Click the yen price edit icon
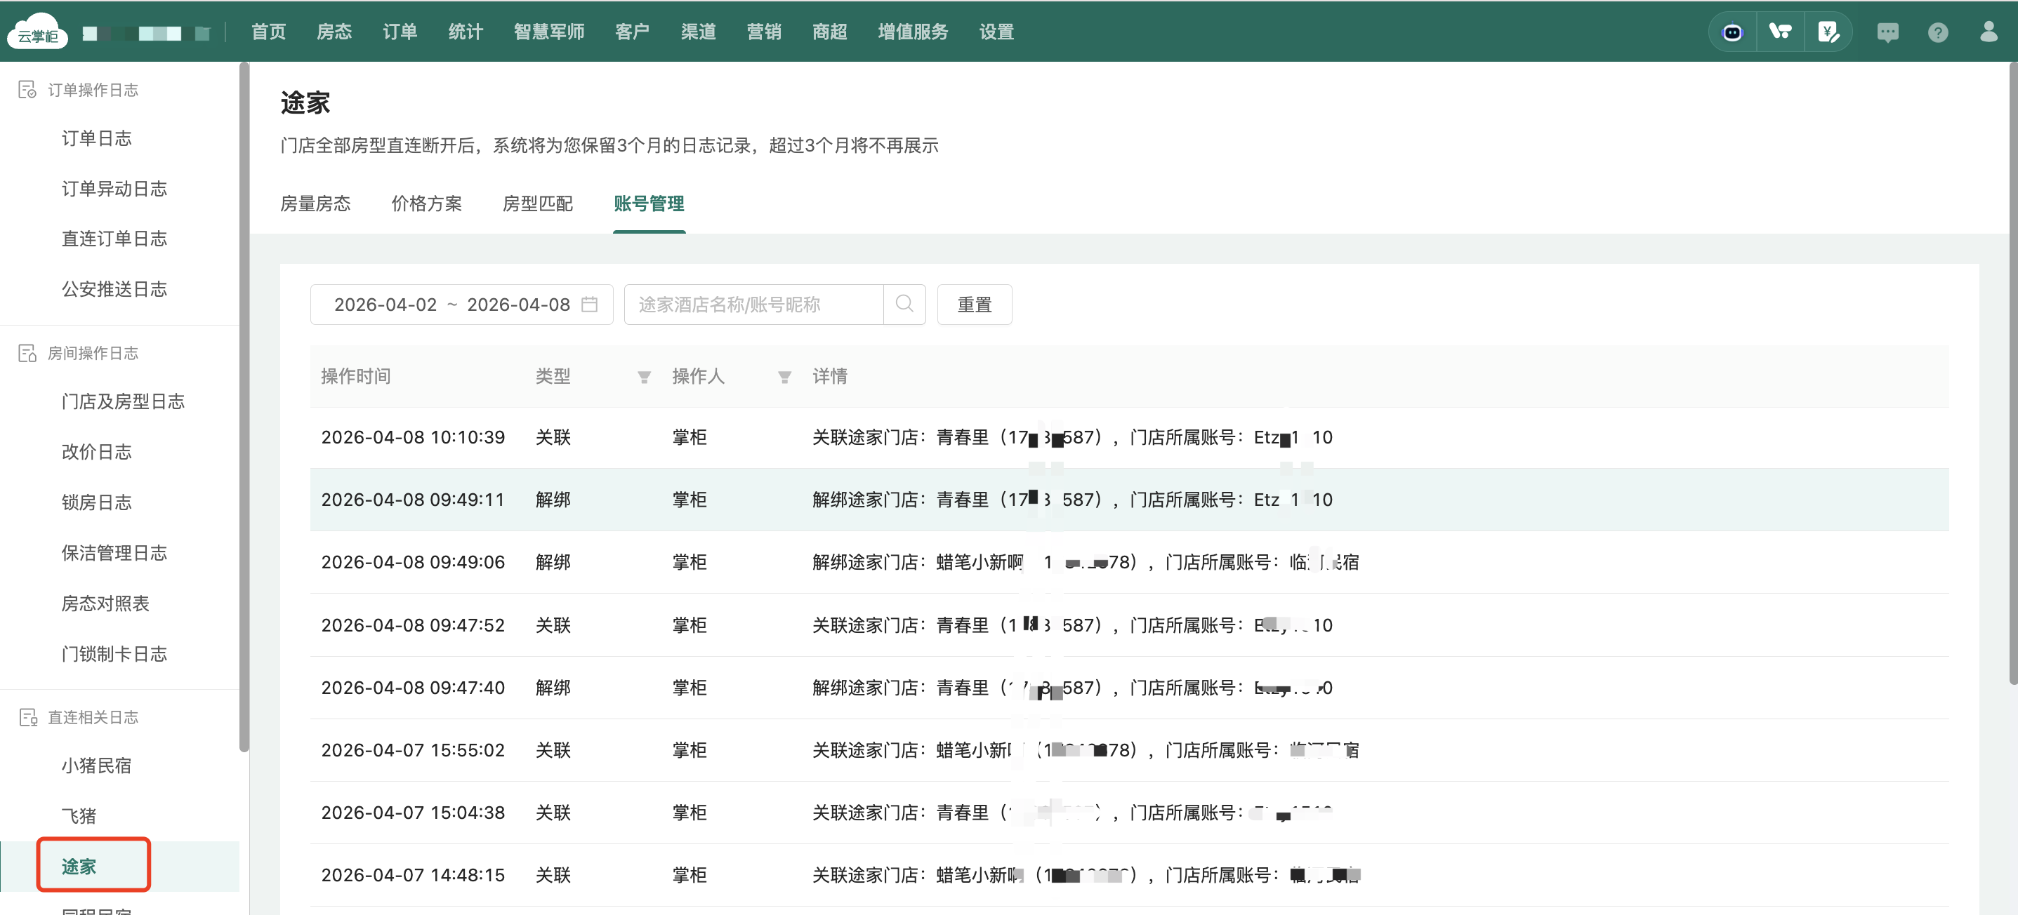 [1828, 32]
